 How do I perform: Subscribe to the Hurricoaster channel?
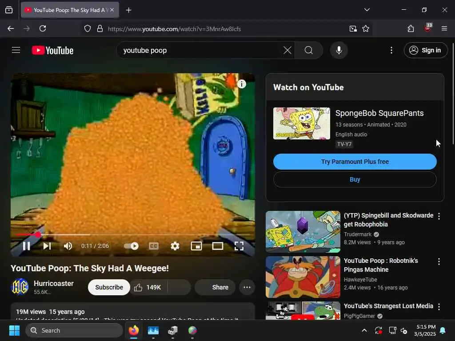point(109,287)
